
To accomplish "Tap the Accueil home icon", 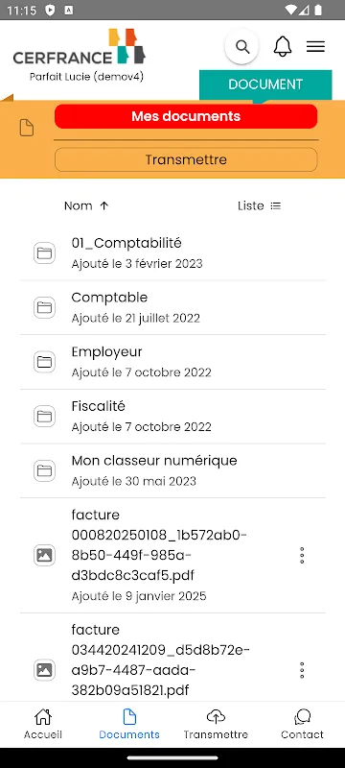I will [43, 716].
